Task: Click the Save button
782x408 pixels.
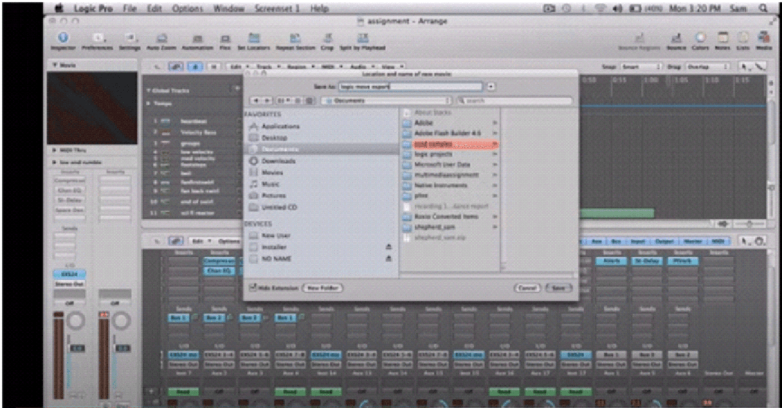Action: 558,288
